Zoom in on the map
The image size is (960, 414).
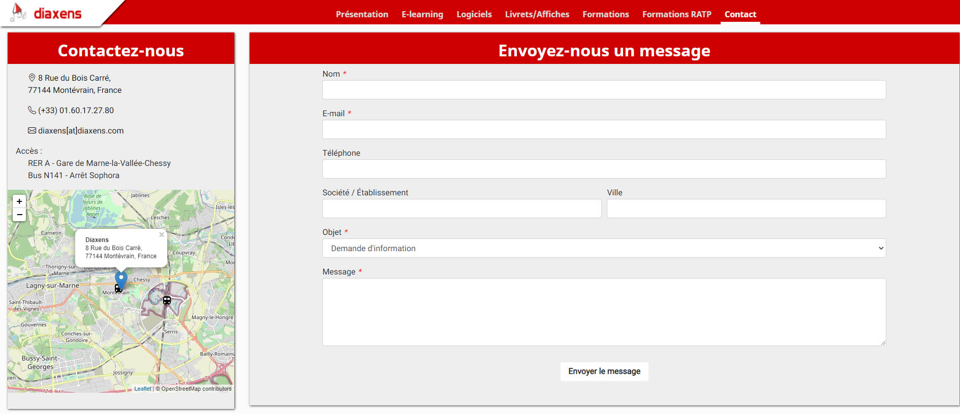coord(19,201)
